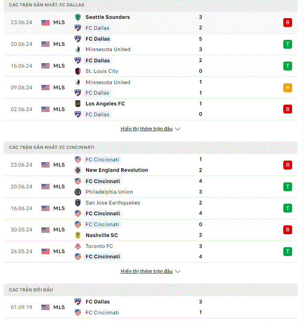Viewport: 303px width, 324px height.
Task: Open the 'Hiển thị thêm trận đấu' link under FC Cincinnati
Action: [x=146, y=271]
